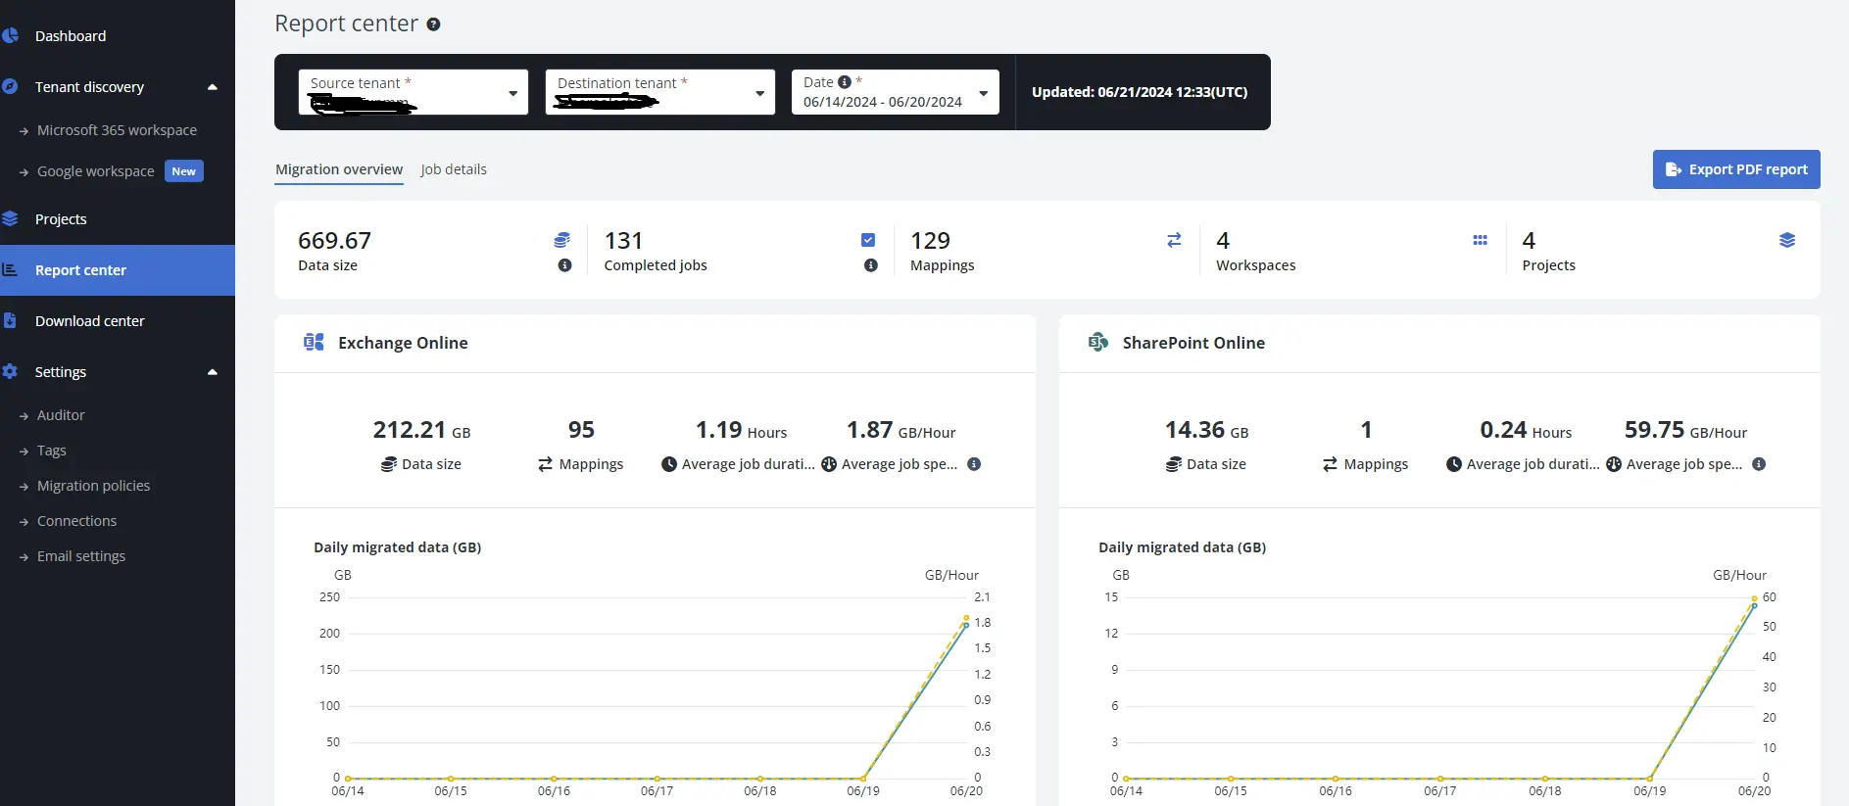Image resolution: width=1849 pixels, height=806 pixels.
Task: Open the Source tenant dropdown
Action: 511,93
